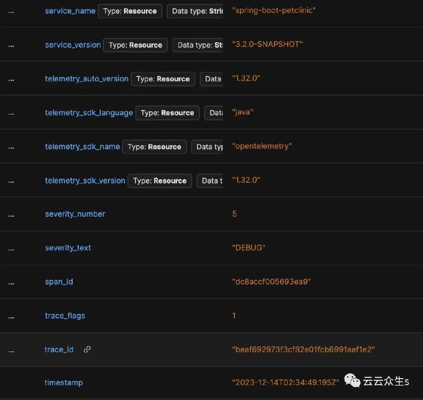Select the "spring-boot-petclinic" value

tap(274, 11)
